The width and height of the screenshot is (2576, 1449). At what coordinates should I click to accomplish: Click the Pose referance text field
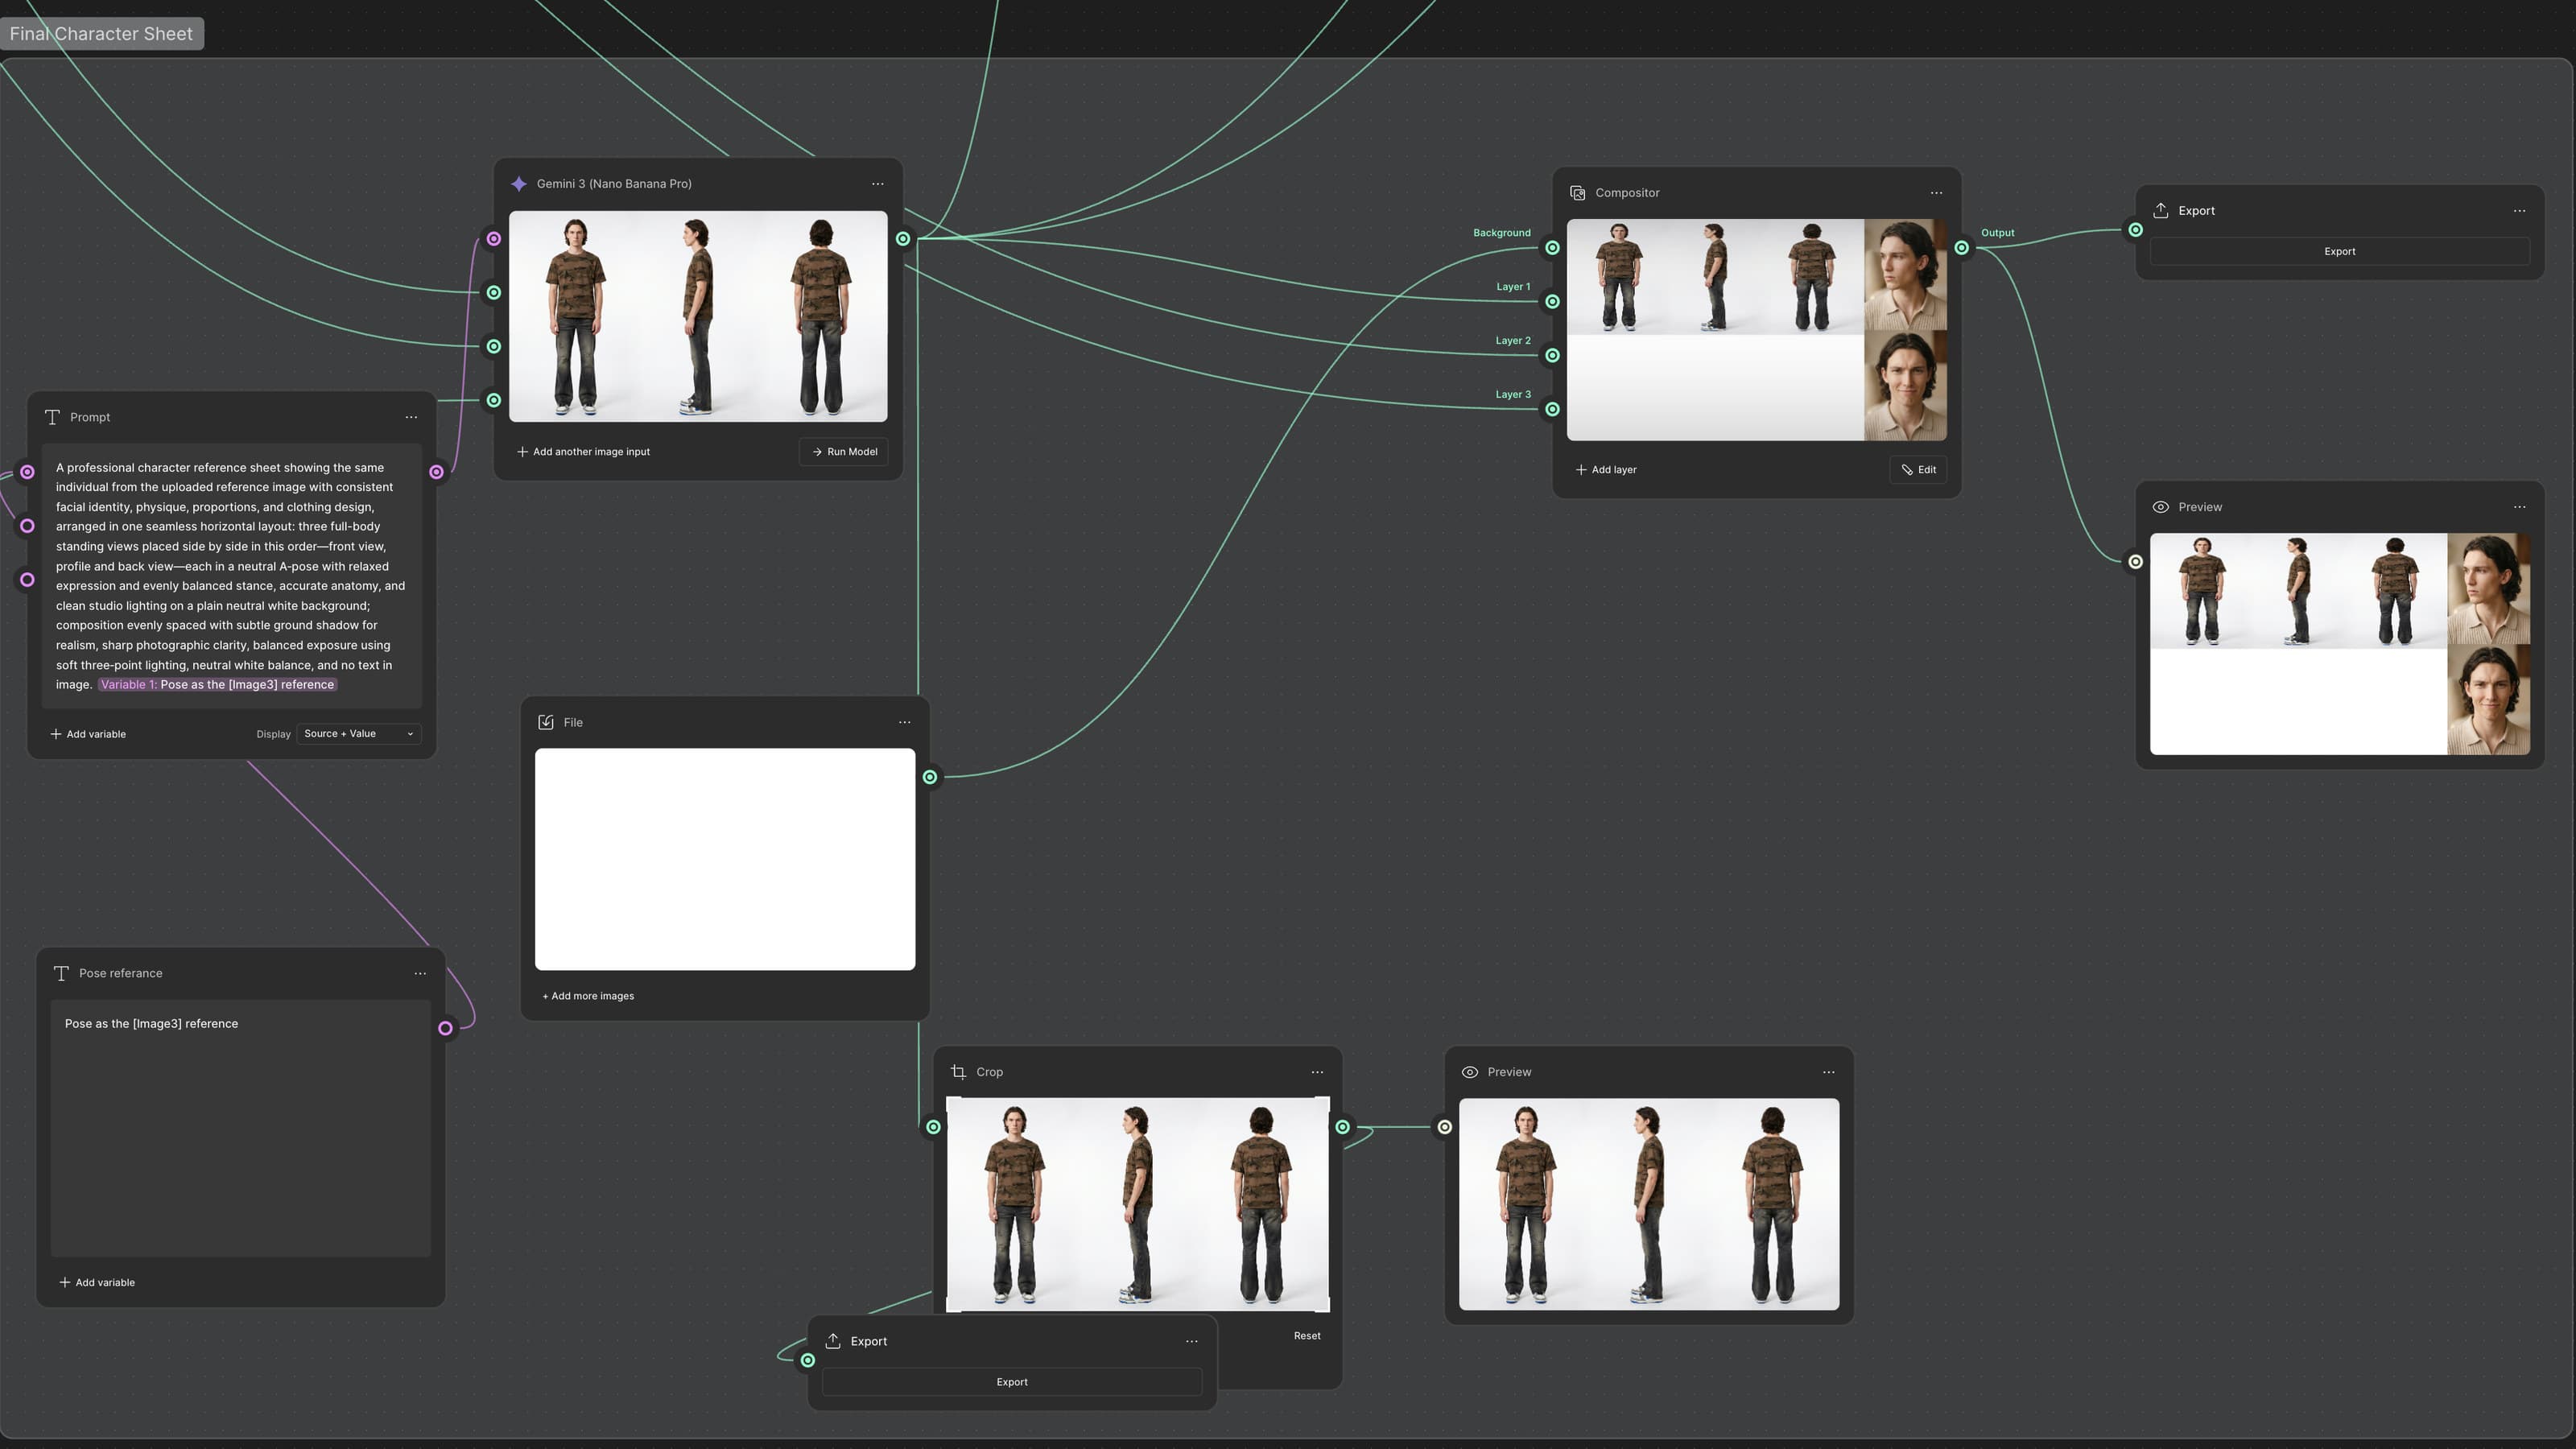[x=241, y=1128]
